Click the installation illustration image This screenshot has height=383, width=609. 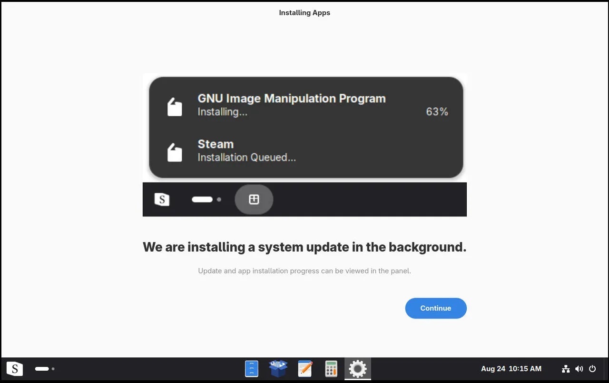[x=304, y=145]
